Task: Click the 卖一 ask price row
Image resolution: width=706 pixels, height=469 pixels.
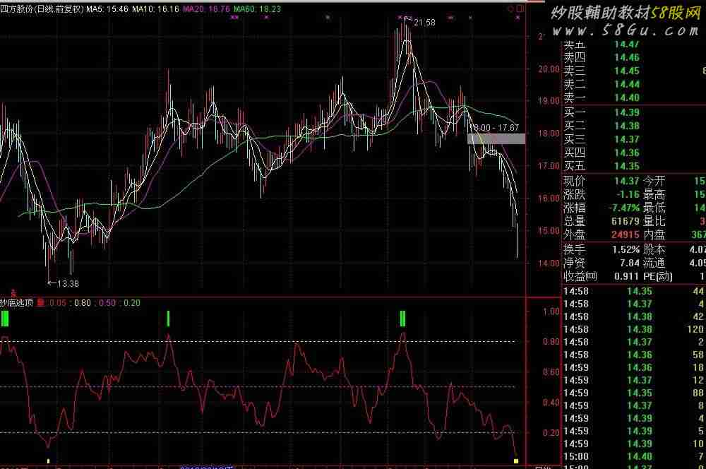Action: coord(607,98)
